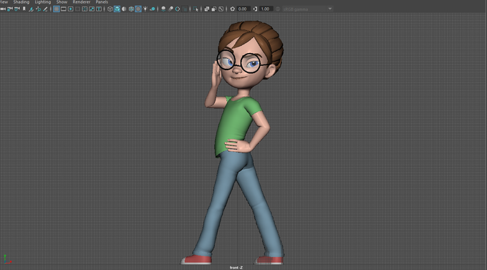The image size is (487, 270).
Task: Click the Textured display icon
Action: pos(138,9)
